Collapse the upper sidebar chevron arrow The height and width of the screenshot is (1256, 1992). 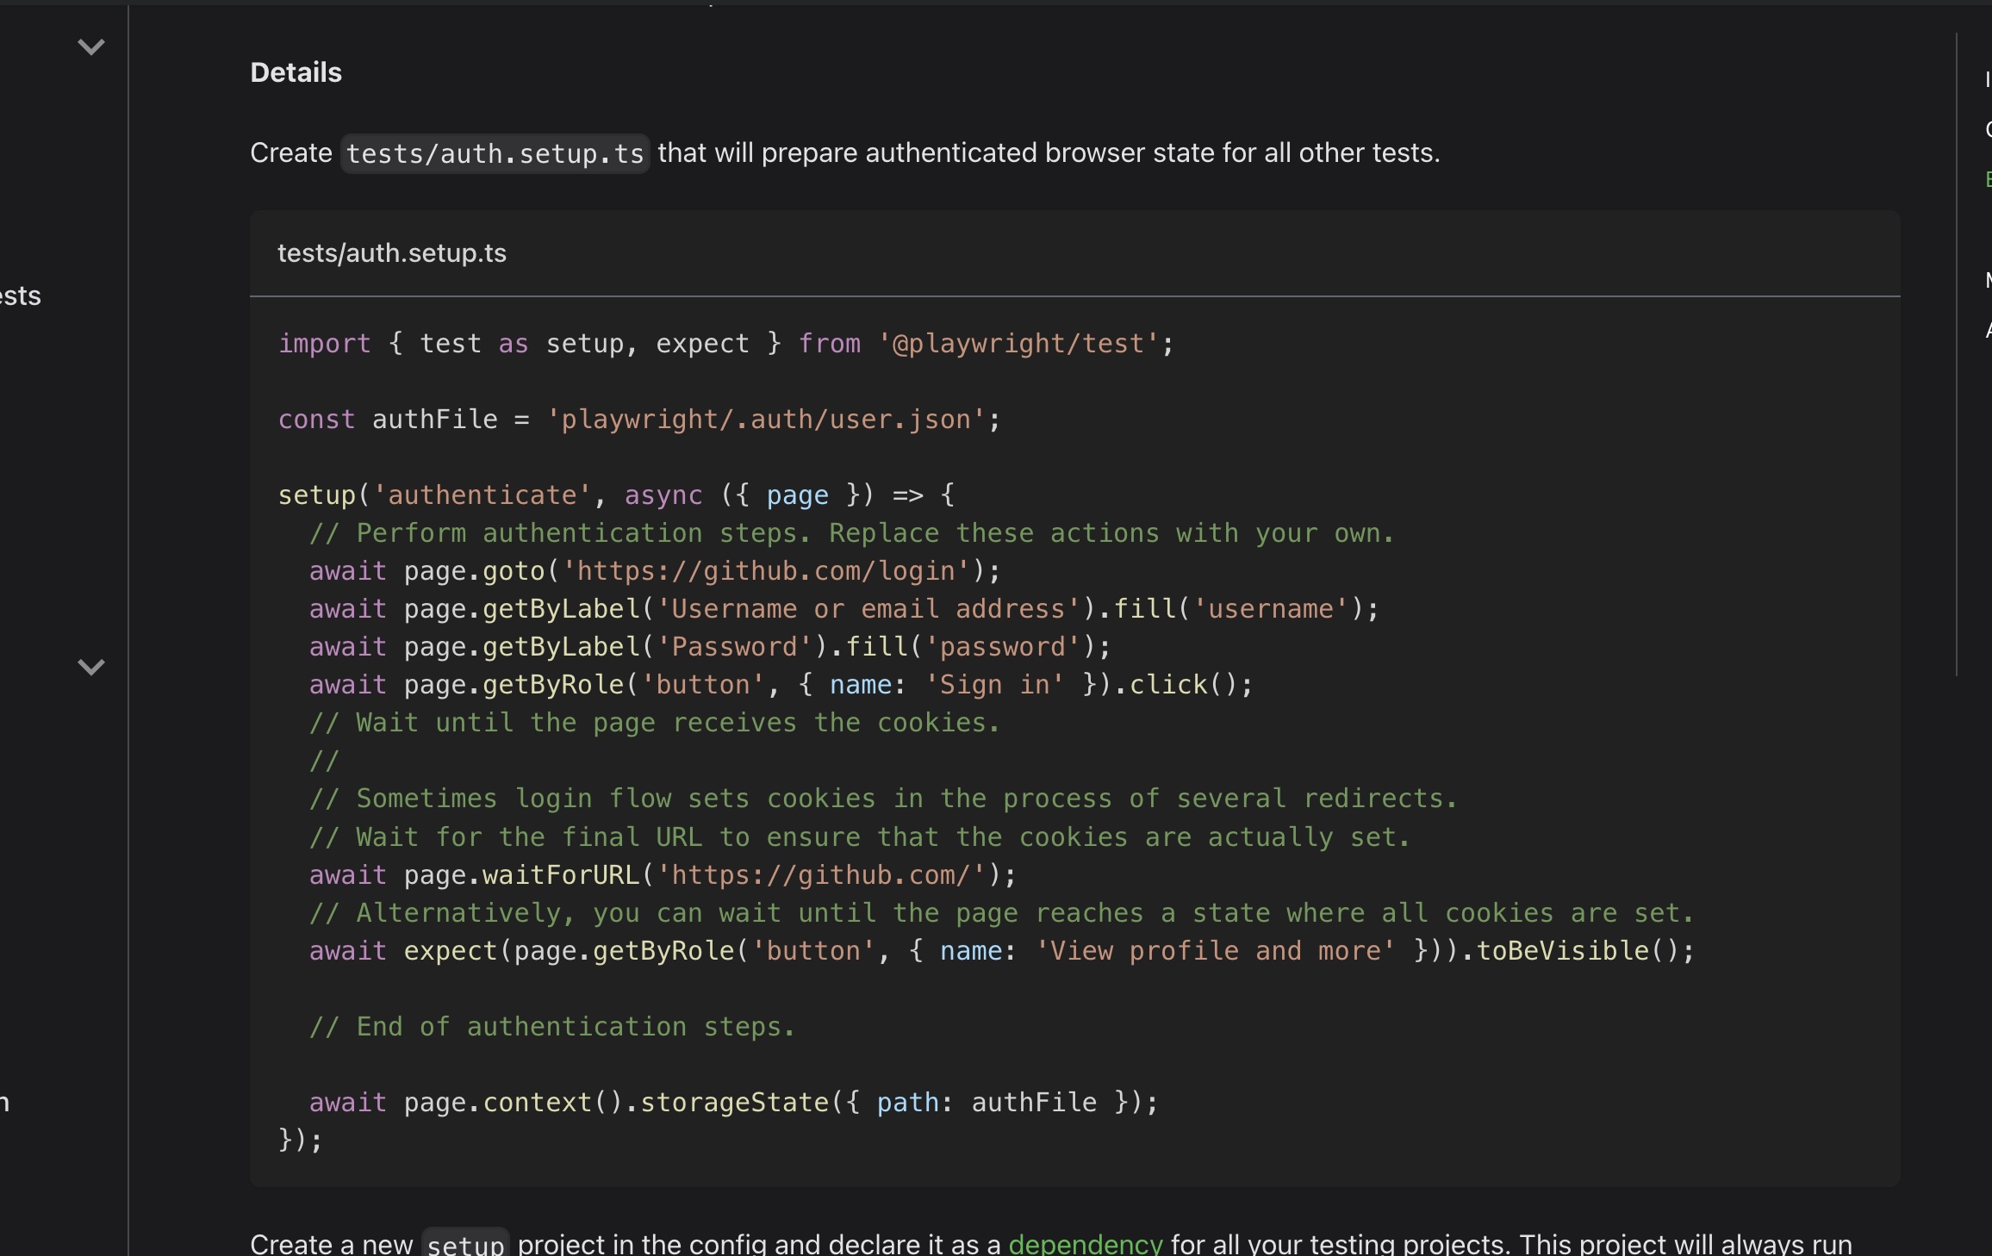click(91, 47)
